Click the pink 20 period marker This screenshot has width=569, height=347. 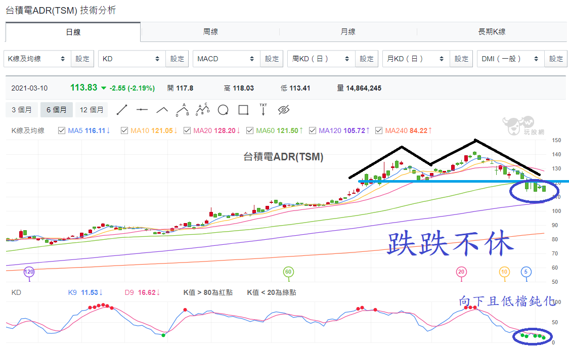pos(461,272)
